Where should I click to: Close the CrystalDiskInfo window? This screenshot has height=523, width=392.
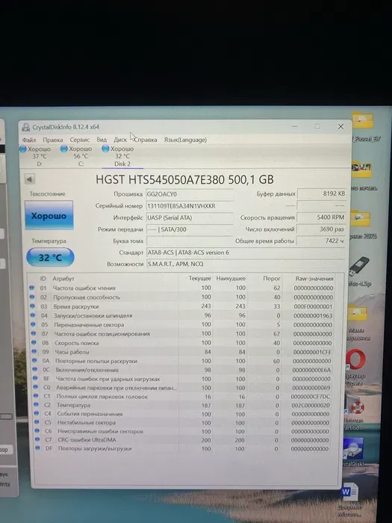tap(340, 126)
